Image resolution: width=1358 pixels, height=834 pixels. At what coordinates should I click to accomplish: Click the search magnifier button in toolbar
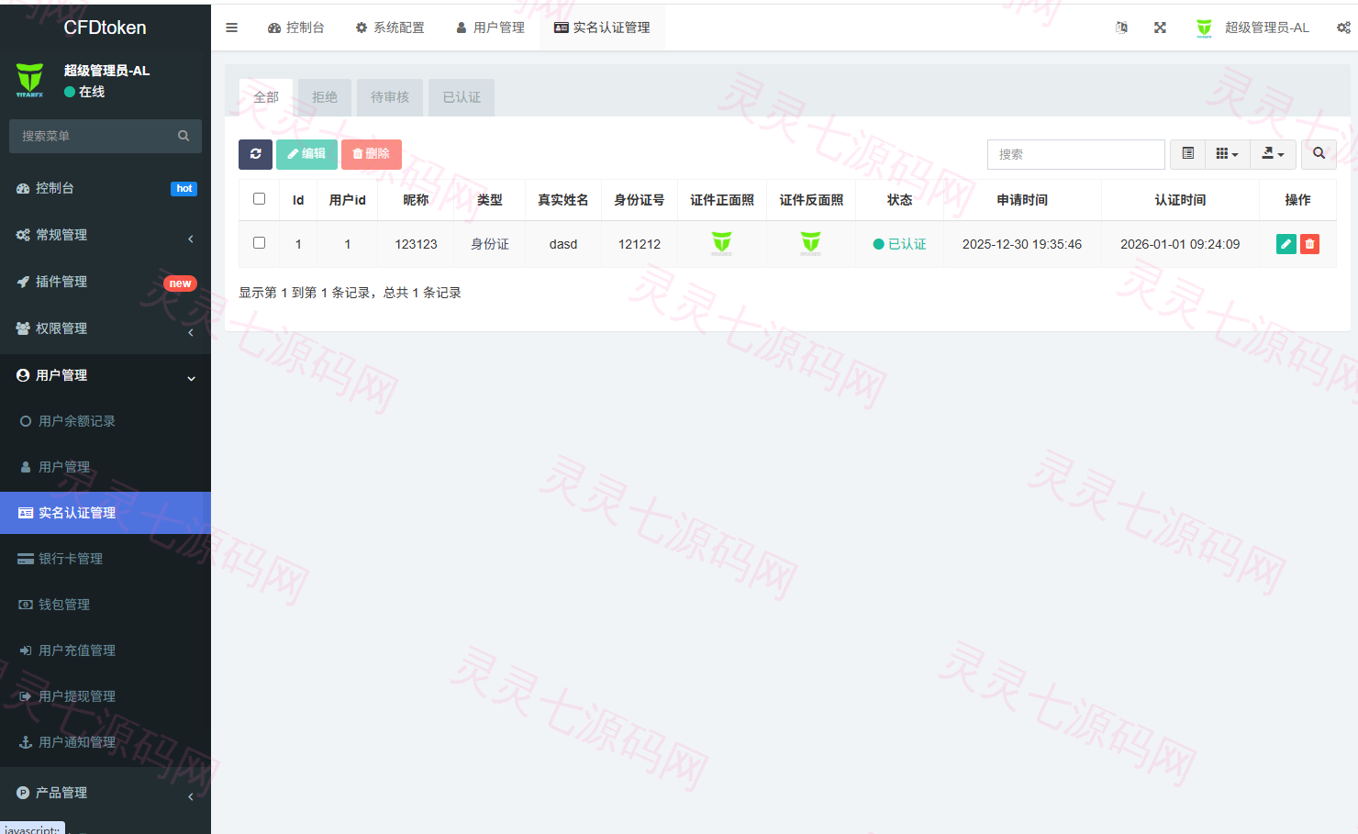(x=1319, y=154)
